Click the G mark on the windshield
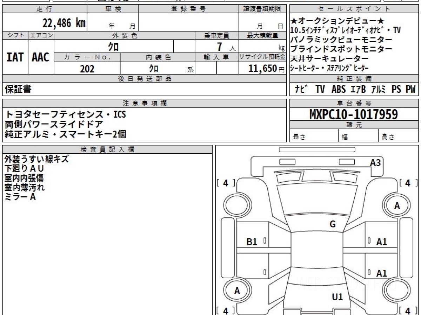Viewport: 421px width, 315px height. 333,224
